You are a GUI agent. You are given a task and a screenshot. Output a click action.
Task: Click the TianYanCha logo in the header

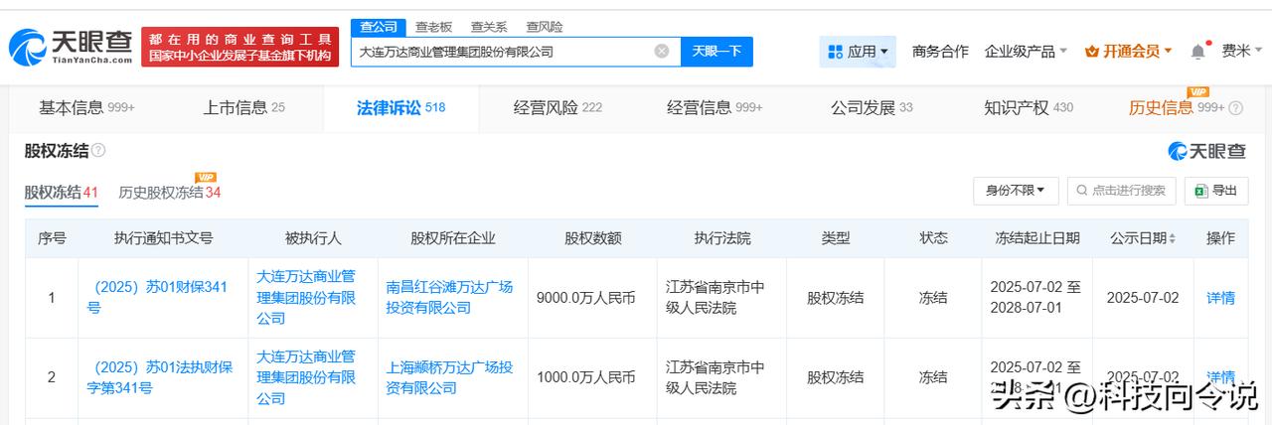click(x=71, y=47)
